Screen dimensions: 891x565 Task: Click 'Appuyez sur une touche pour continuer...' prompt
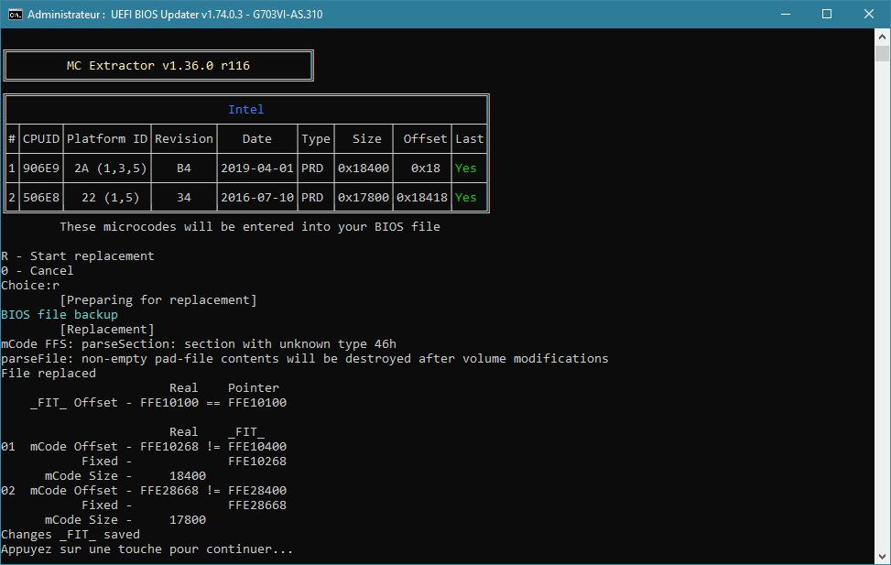[147, 549]
